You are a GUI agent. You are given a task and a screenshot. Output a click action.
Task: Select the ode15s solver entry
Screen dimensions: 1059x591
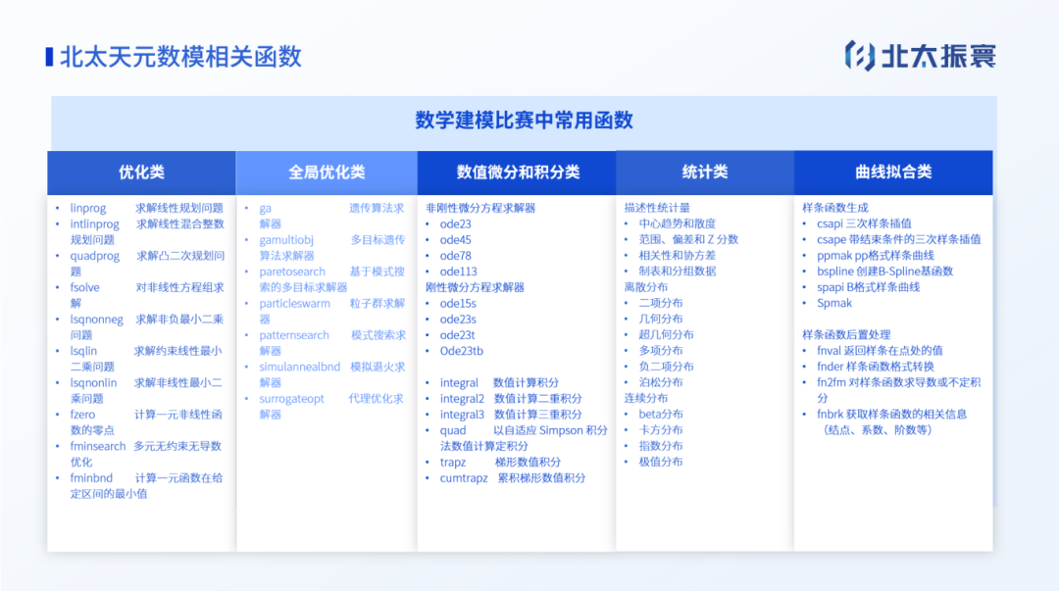pyautogui.click(x=458, y=304)
